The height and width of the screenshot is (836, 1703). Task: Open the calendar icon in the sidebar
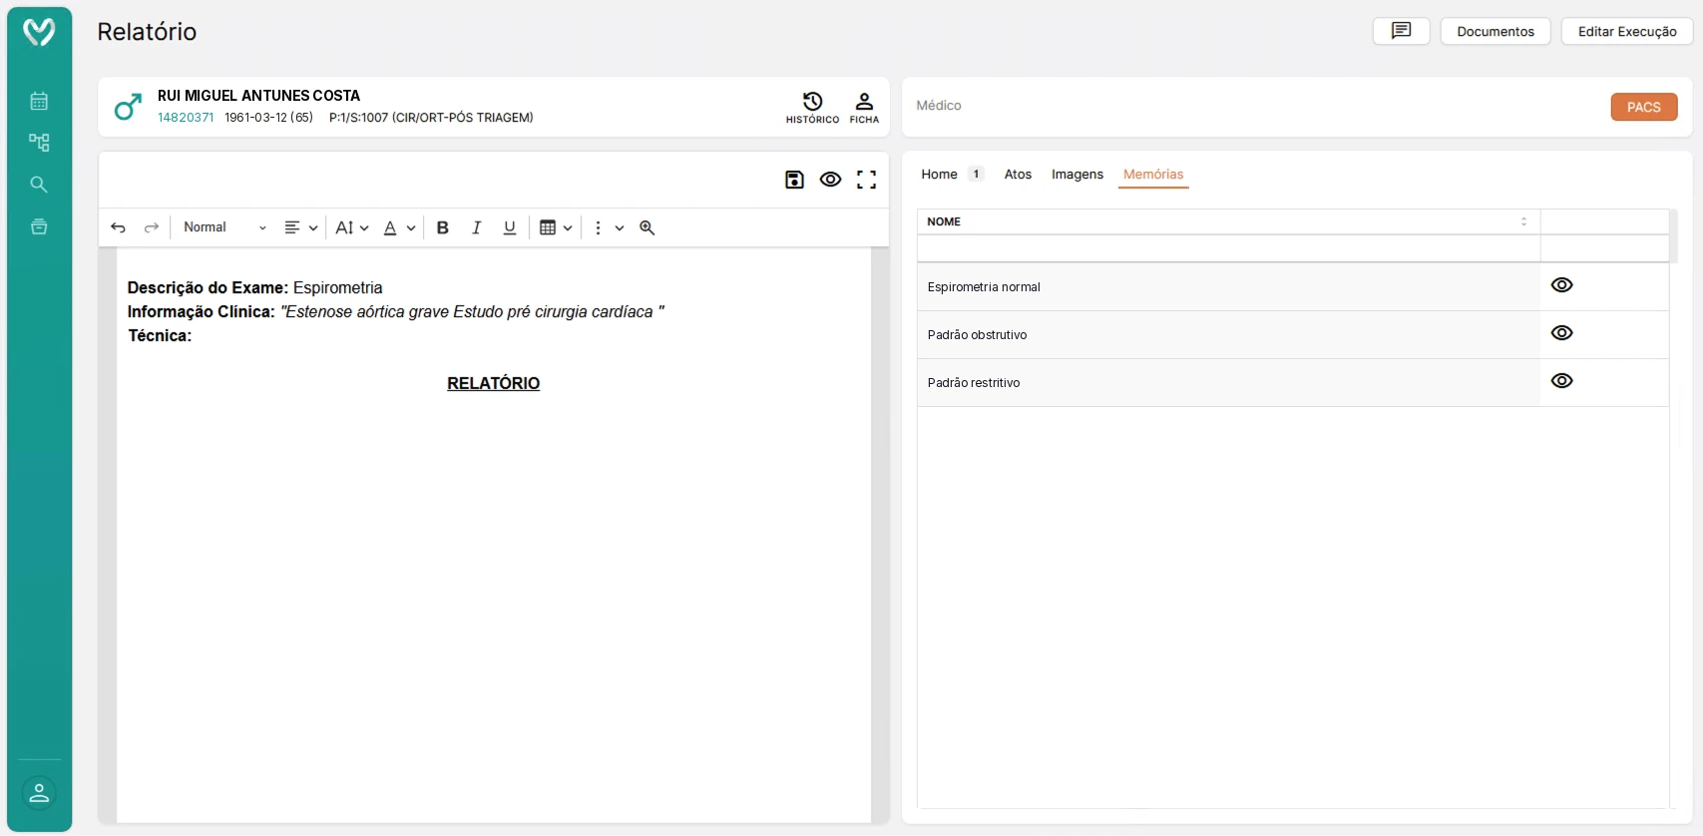39,101
